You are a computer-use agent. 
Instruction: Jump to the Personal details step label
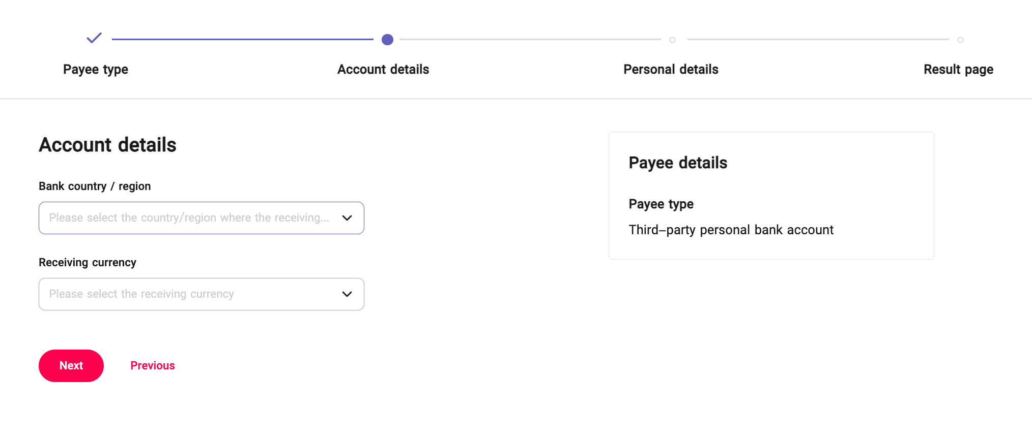pyautogui.click(x=671, y=70)
